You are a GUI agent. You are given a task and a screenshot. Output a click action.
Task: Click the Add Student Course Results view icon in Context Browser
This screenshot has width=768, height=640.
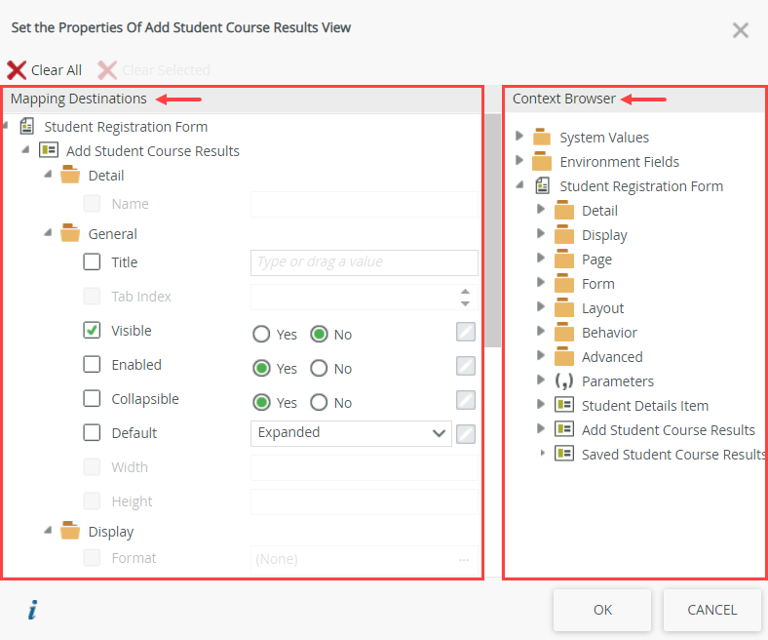564,430
